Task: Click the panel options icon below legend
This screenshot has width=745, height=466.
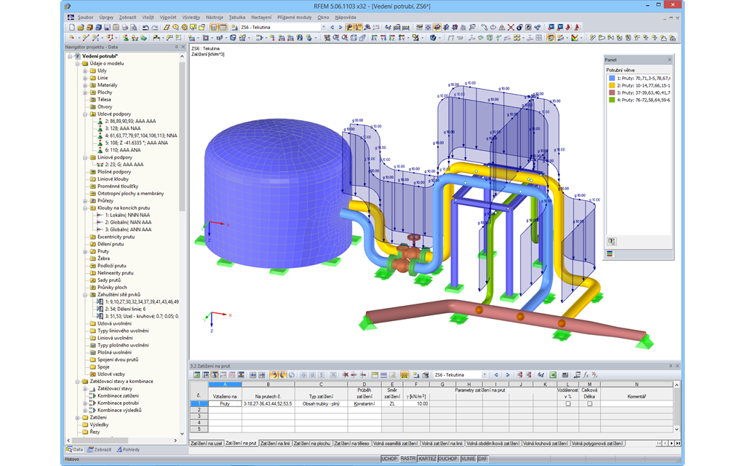Action: (611, 242)
